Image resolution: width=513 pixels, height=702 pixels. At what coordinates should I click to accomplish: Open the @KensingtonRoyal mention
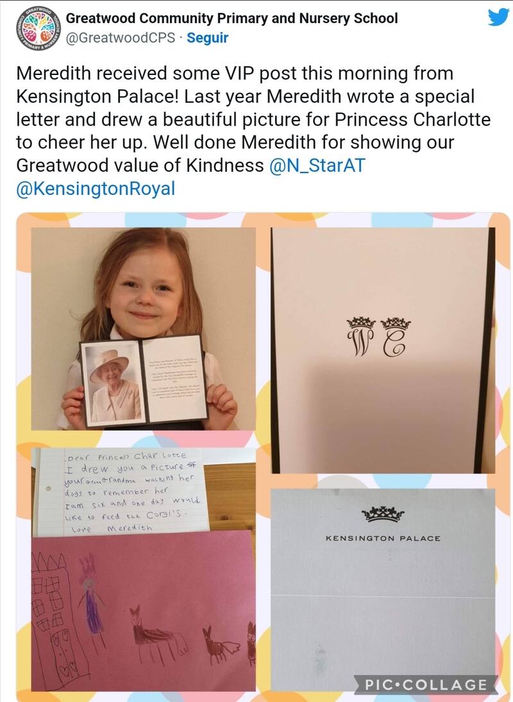[96, 188]
